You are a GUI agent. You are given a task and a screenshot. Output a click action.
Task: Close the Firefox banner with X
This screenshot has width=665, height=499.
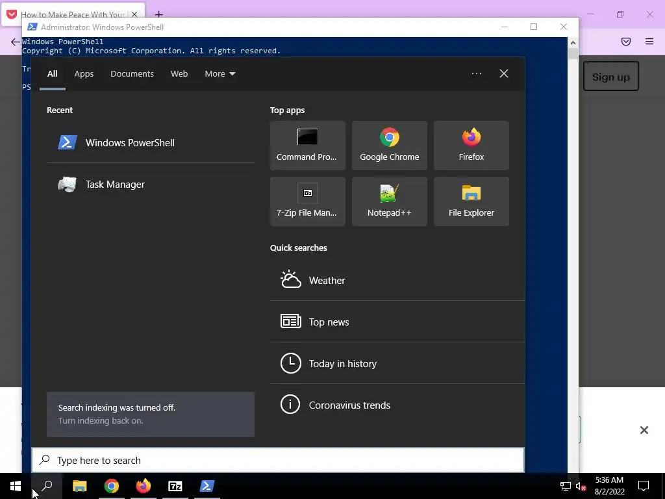pos(644,430)
